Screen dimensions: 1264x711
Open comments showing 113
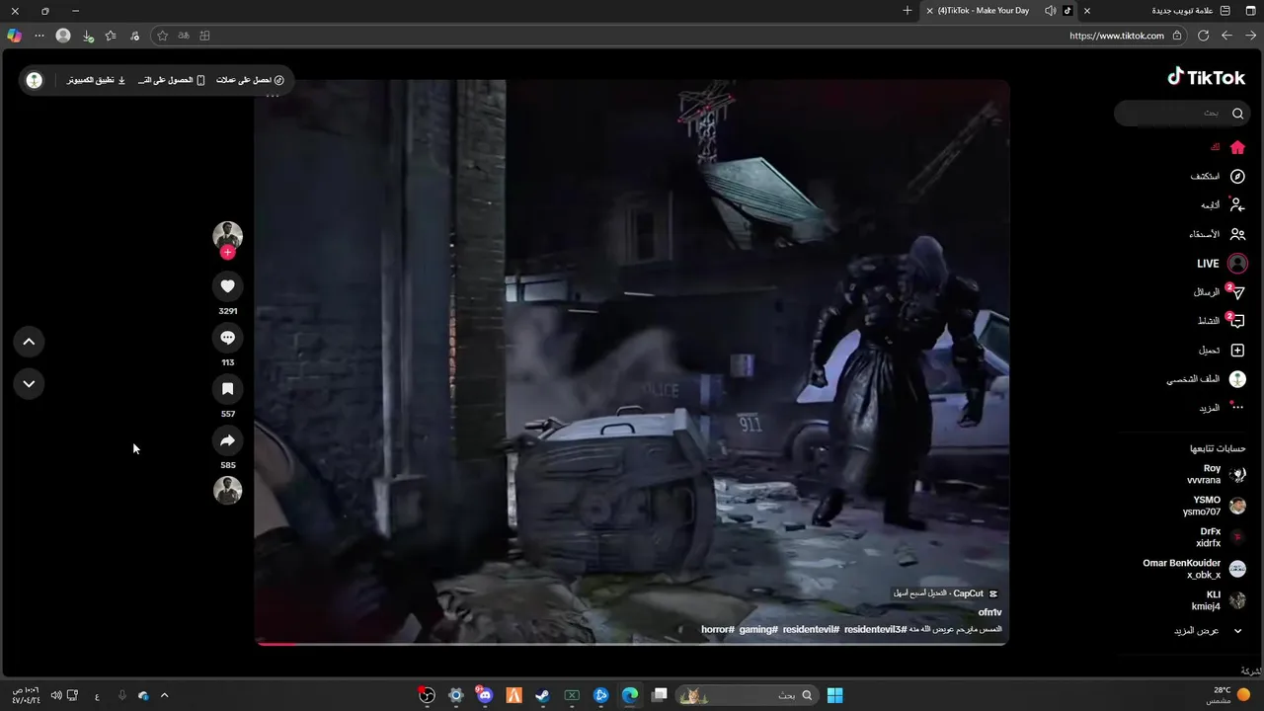tap(227, 338)
